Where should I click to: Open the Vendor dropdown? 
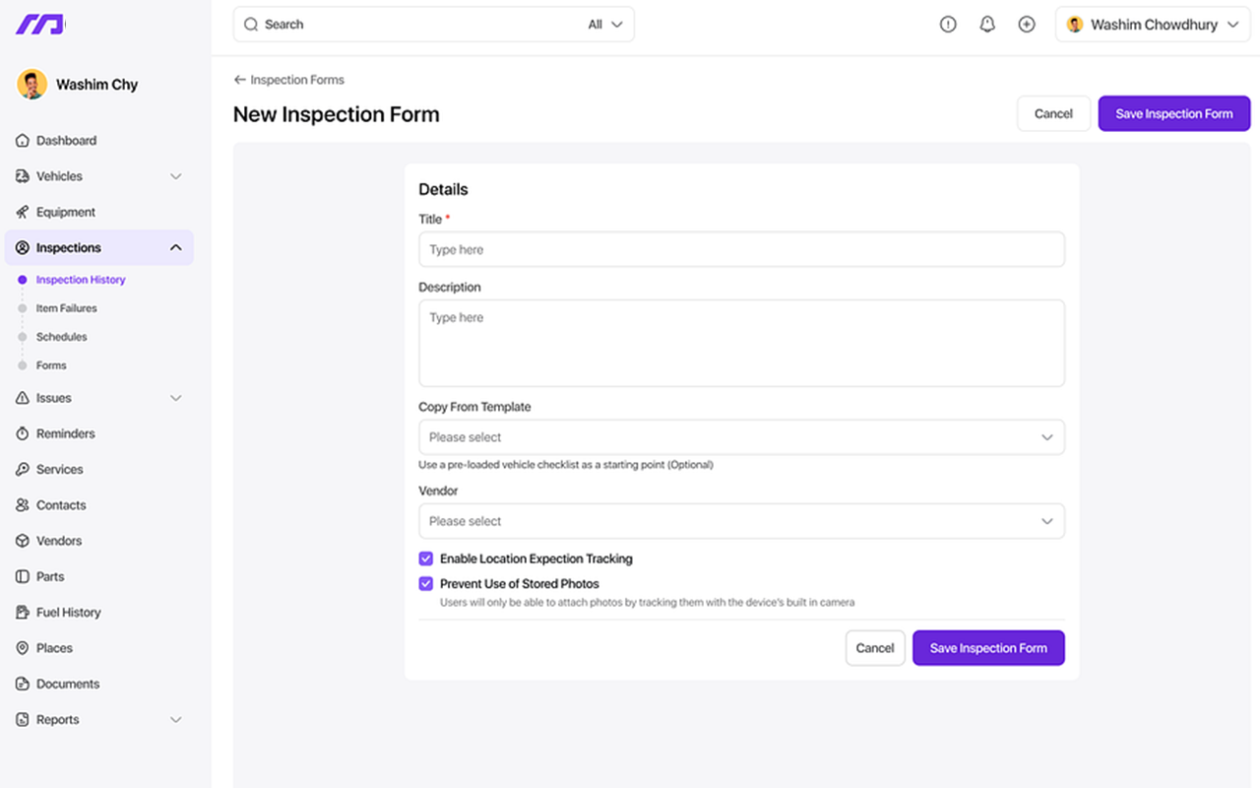[x=741, y=521]
